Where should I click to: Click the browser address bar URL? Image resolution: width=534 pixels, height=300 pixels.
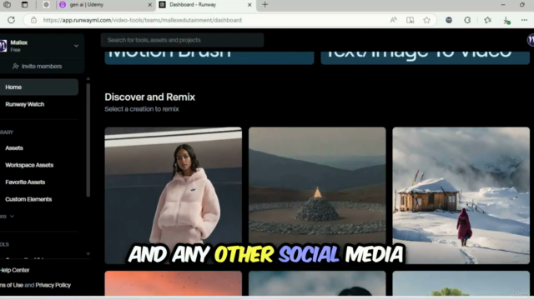point(143,20)
